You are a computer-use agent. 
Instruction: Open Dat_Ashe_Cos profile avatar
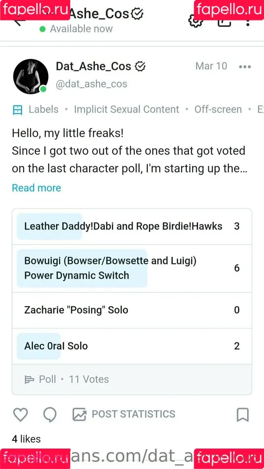[31, 76]
